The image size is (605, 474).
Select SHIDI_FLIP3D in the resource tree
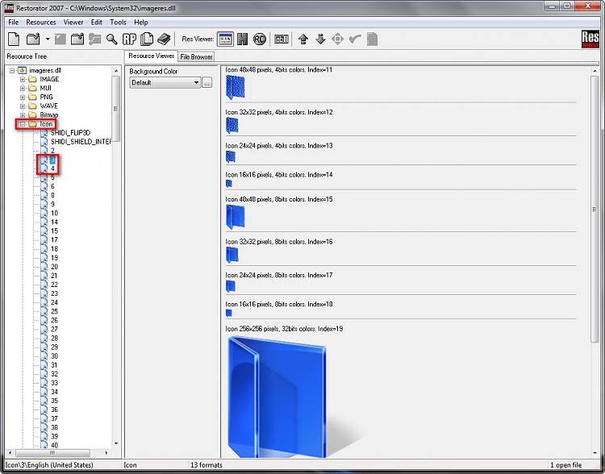tap(70, 133)
